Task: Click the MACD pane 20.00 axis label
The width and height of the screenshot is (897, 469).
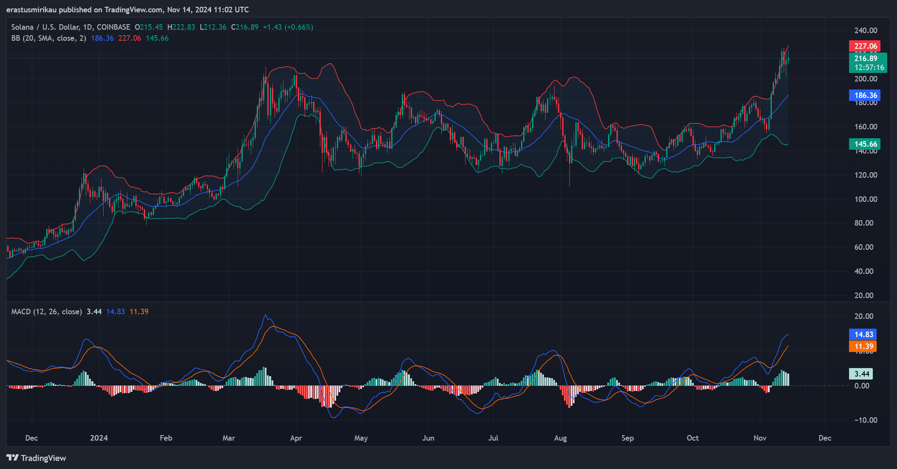Action: pos(864,316)
